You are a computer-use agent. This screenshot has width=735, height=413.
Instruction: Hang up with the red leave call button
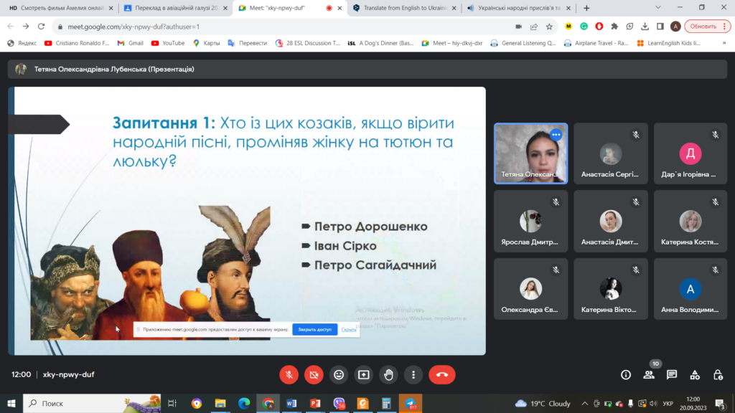[441, 374]
